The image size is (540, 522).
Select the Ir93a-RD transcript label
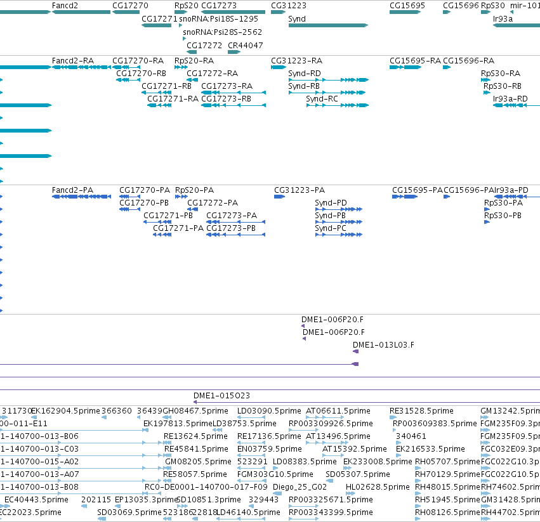(x=510, y=99)
